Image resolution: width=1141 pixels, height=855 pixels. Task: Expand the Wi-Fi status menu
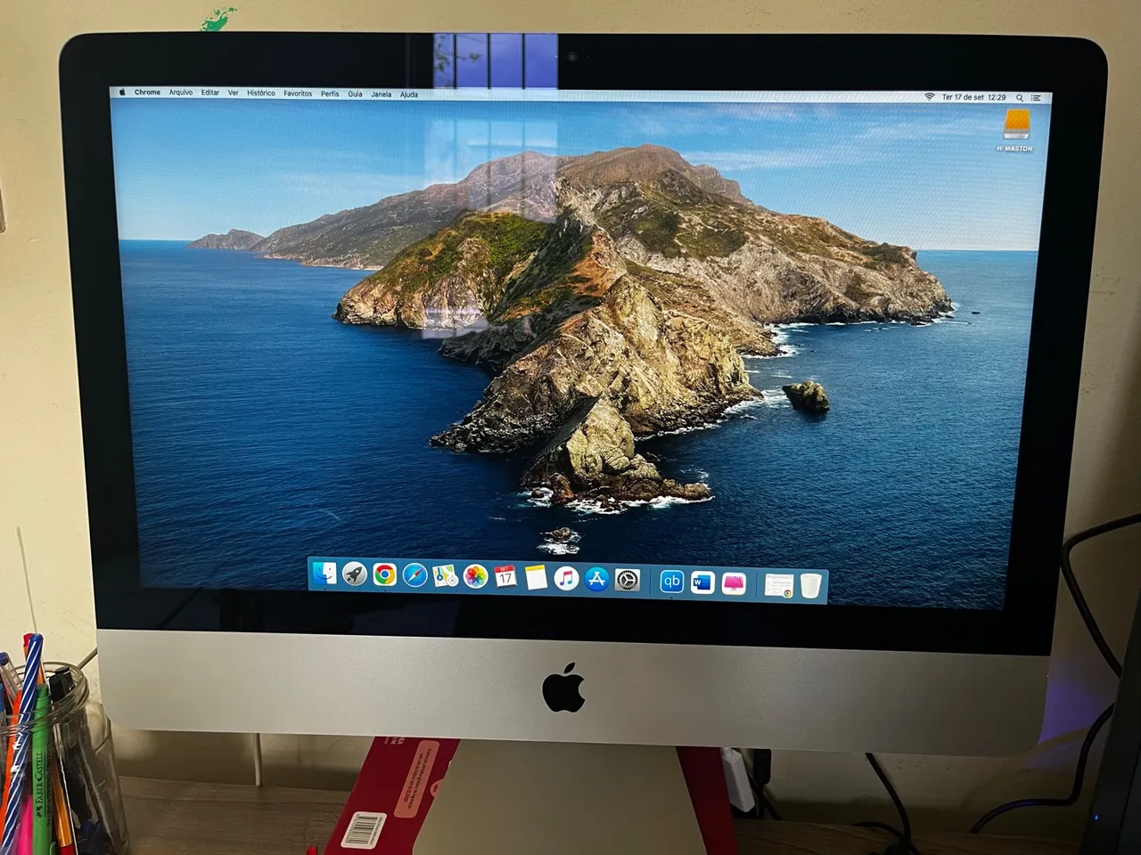[929, 97]
